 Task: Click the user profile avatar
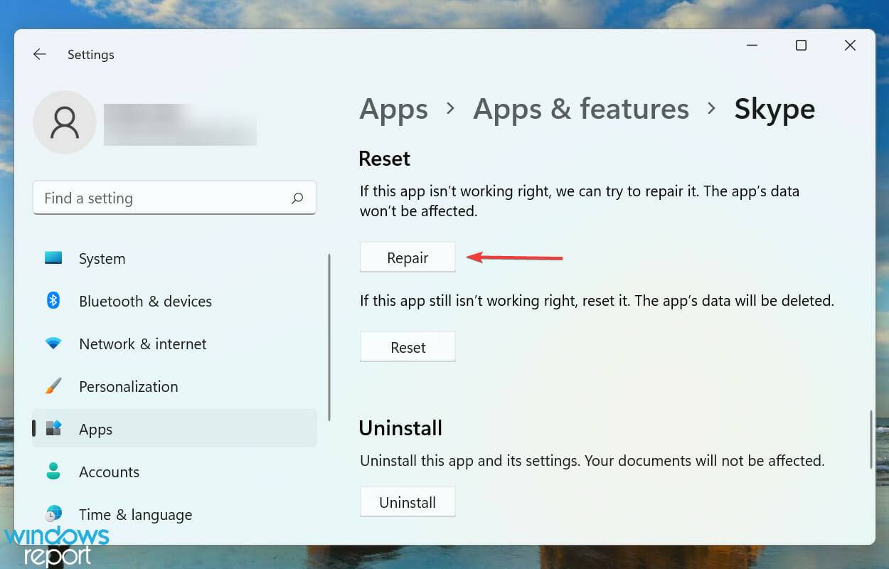65,122
